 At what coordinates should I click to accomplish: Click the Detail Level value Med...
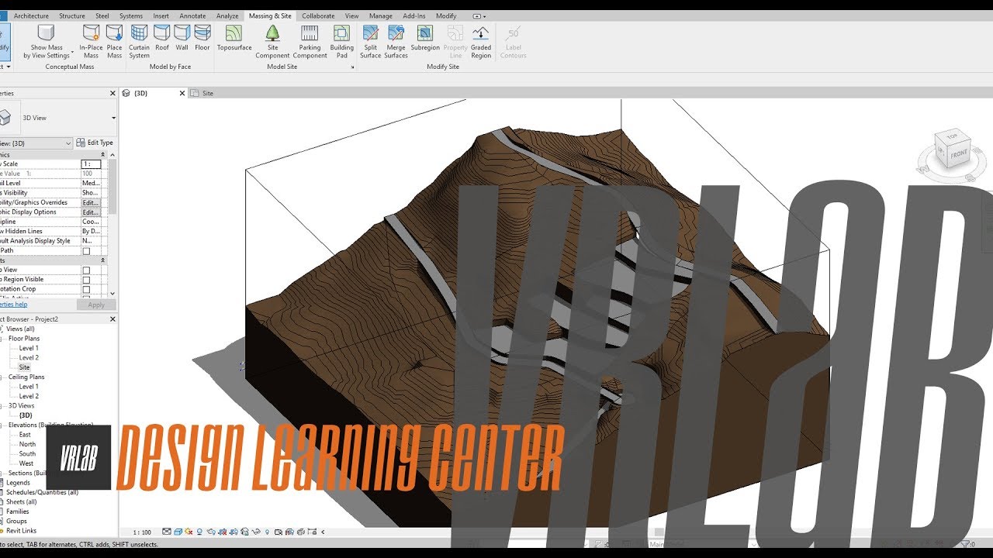click(x=91, y=183)
